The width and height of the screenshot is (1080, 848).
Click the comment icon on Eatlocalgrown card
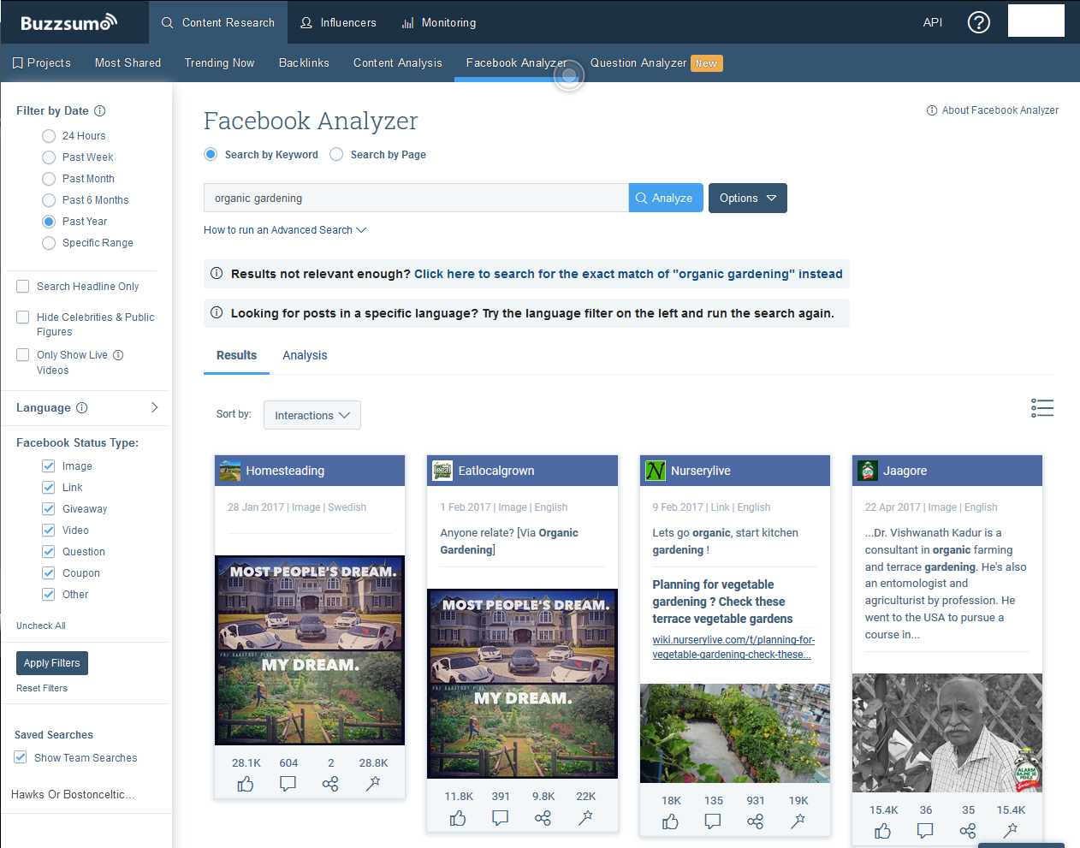point(501,818)
